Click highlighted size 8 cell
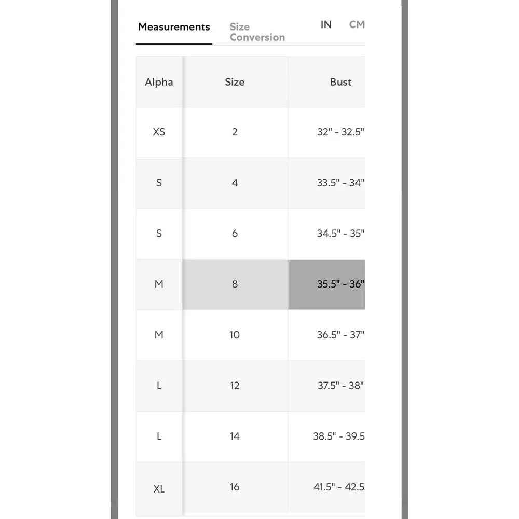This screenshot has height=519, width=519. [235, 284]
